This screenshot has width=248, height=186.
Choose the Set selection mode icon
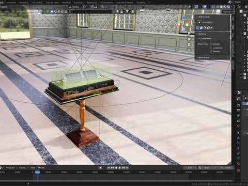(198, 28)
